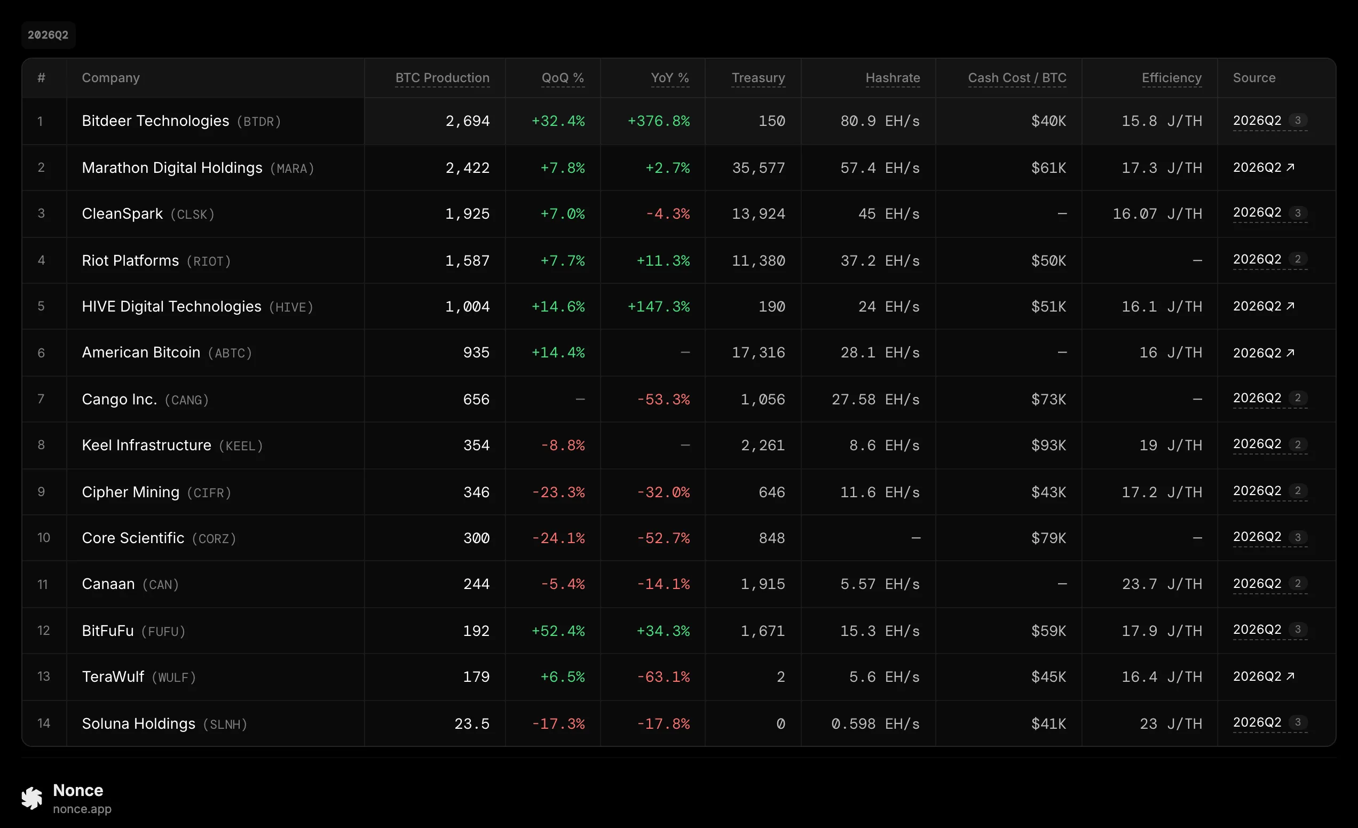Click BTC production value 23.5
The width and height of the screenshot is (1358, 828).
click(472, 723)
